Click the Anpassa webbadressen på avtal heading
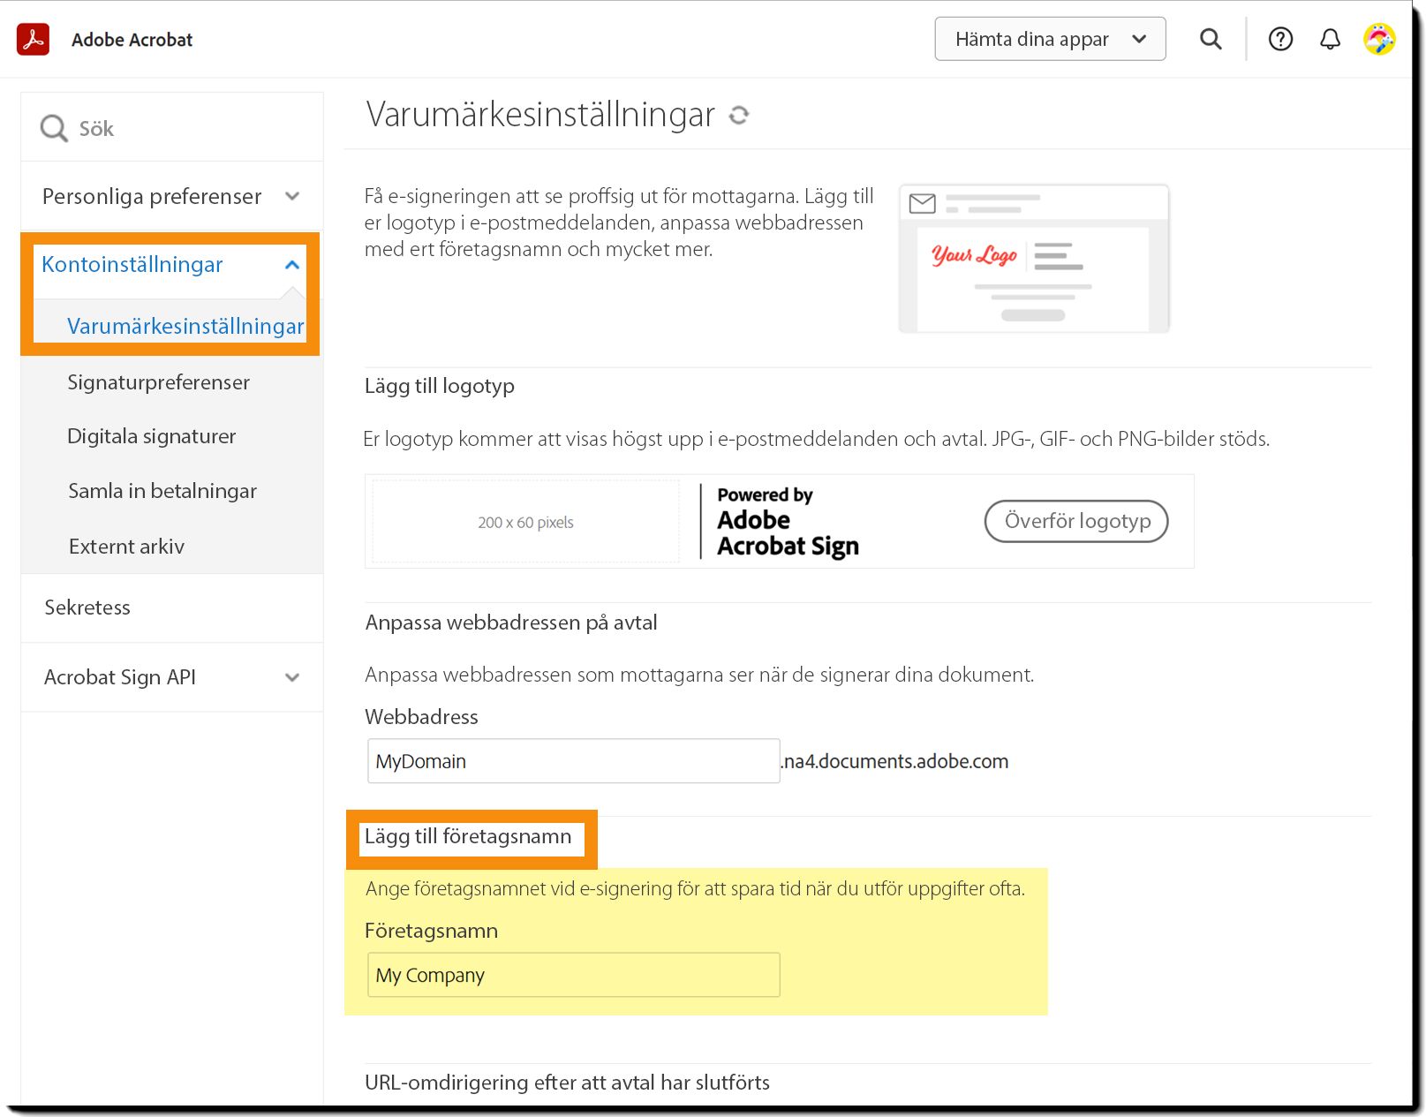The height and width of the screenshot is (1117, 1426). [511, 623]
